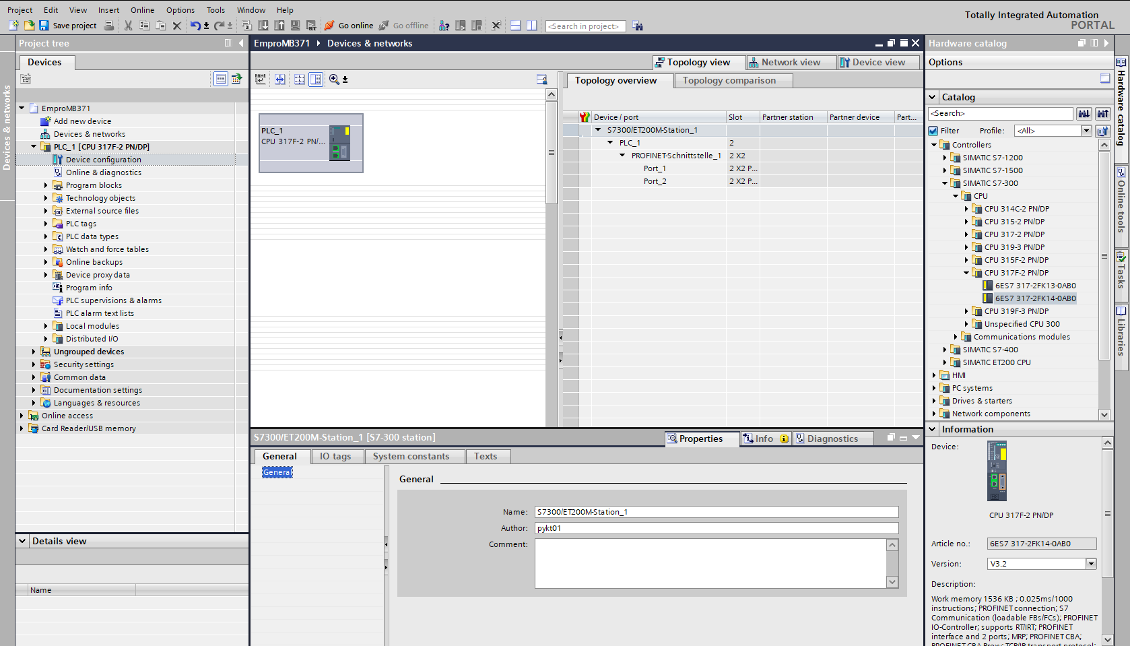Click the Copy icon in toolbar

[144, 26]
